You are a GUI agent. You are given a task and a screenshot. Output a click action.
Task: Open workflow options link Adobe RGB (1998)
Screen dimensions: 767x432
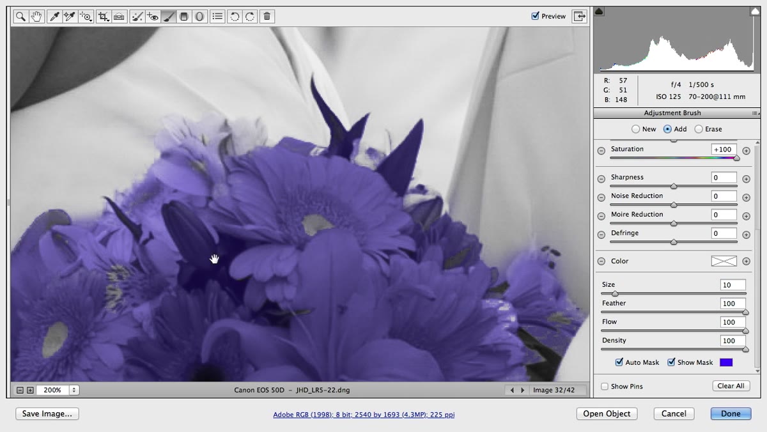(364, 415)
